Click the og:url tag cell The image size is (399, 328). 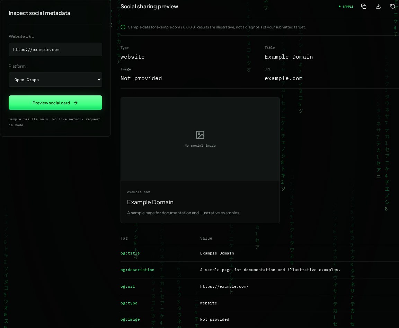127,286
